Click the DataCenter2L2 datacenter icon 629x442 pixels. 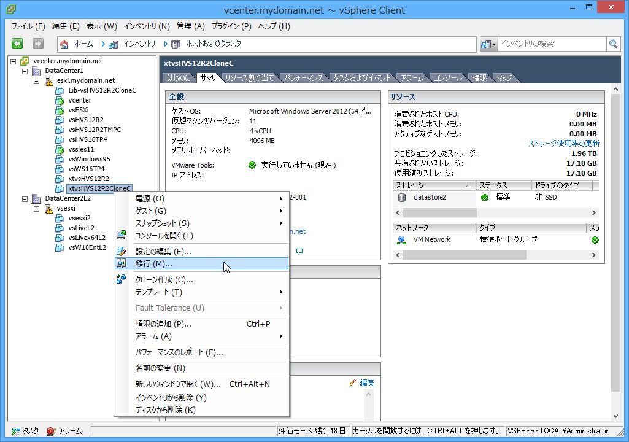36,199
